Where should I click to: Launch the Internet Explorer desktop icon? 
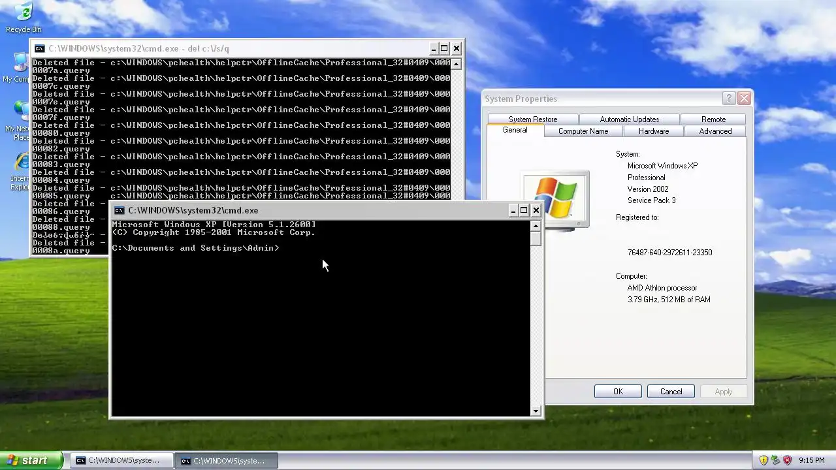coord(20,172)
